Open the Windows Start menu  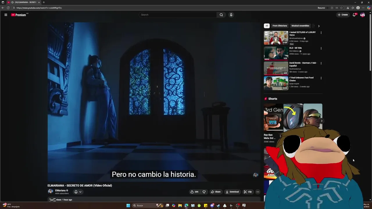point(128,206)
